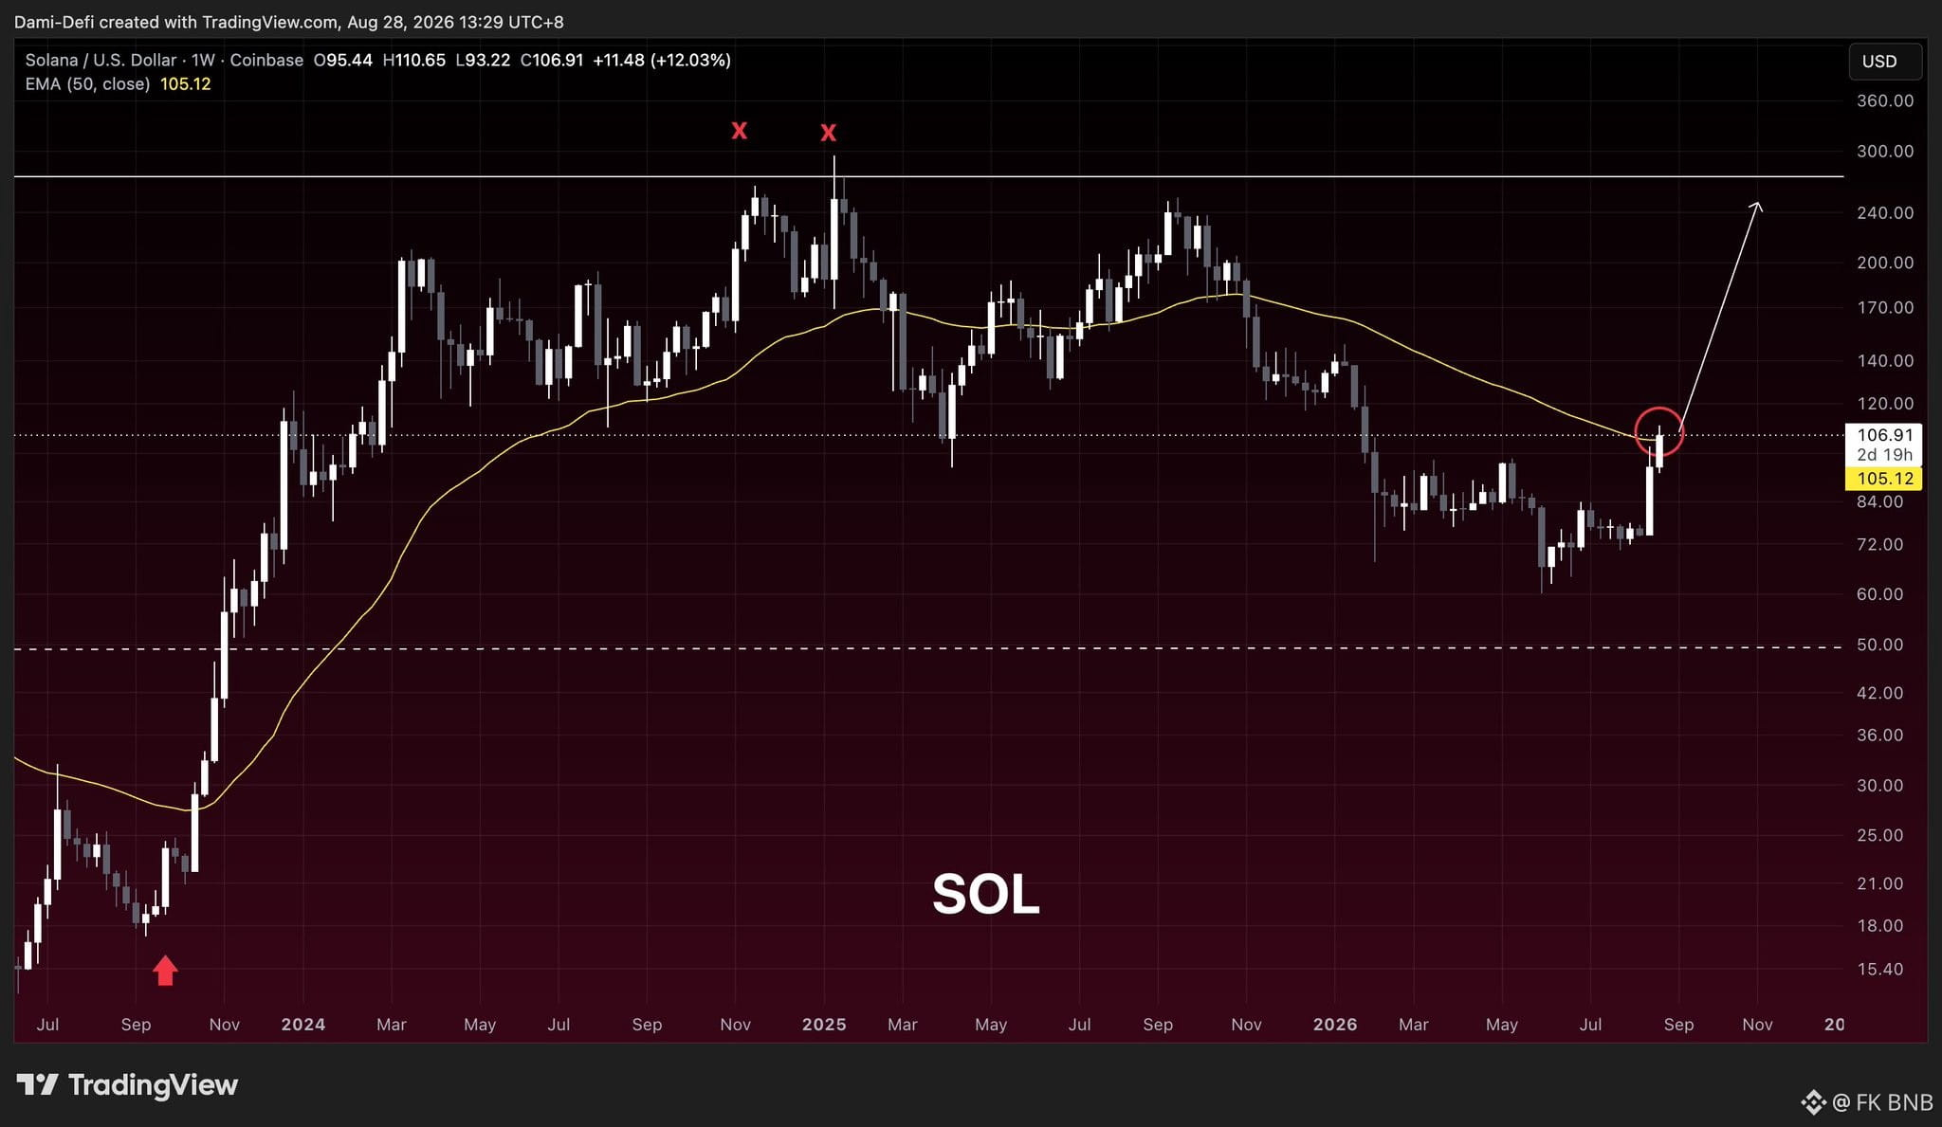Click the current price label 106.91 on axis
This screenshot has height=1127, width=1942.
coord(1885,435)
